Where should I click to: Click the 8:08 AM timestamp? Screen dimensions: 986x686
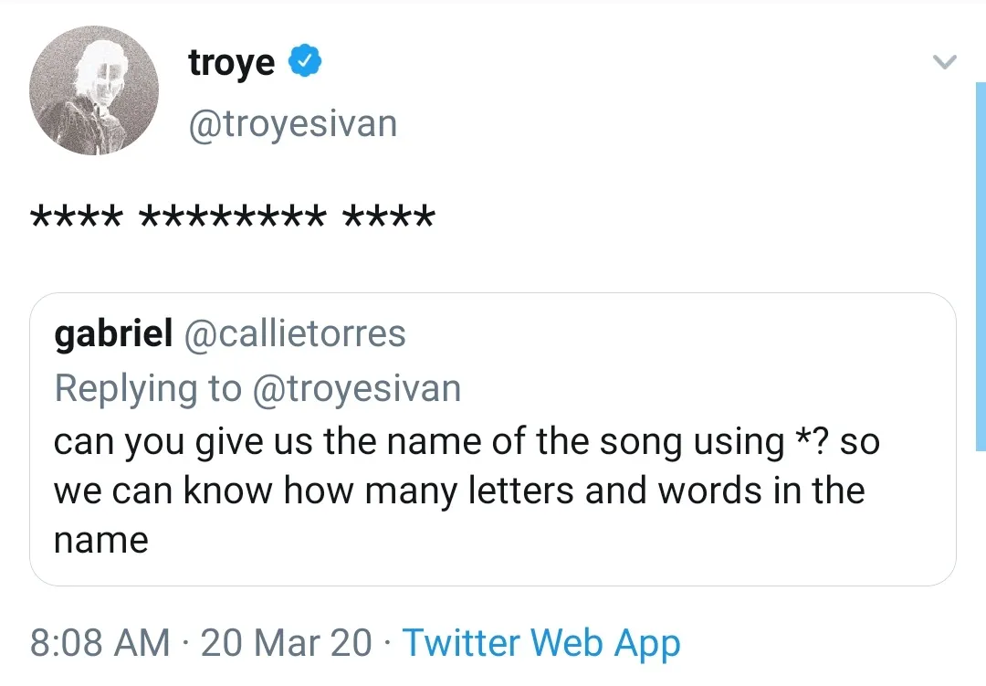[100, 643]
